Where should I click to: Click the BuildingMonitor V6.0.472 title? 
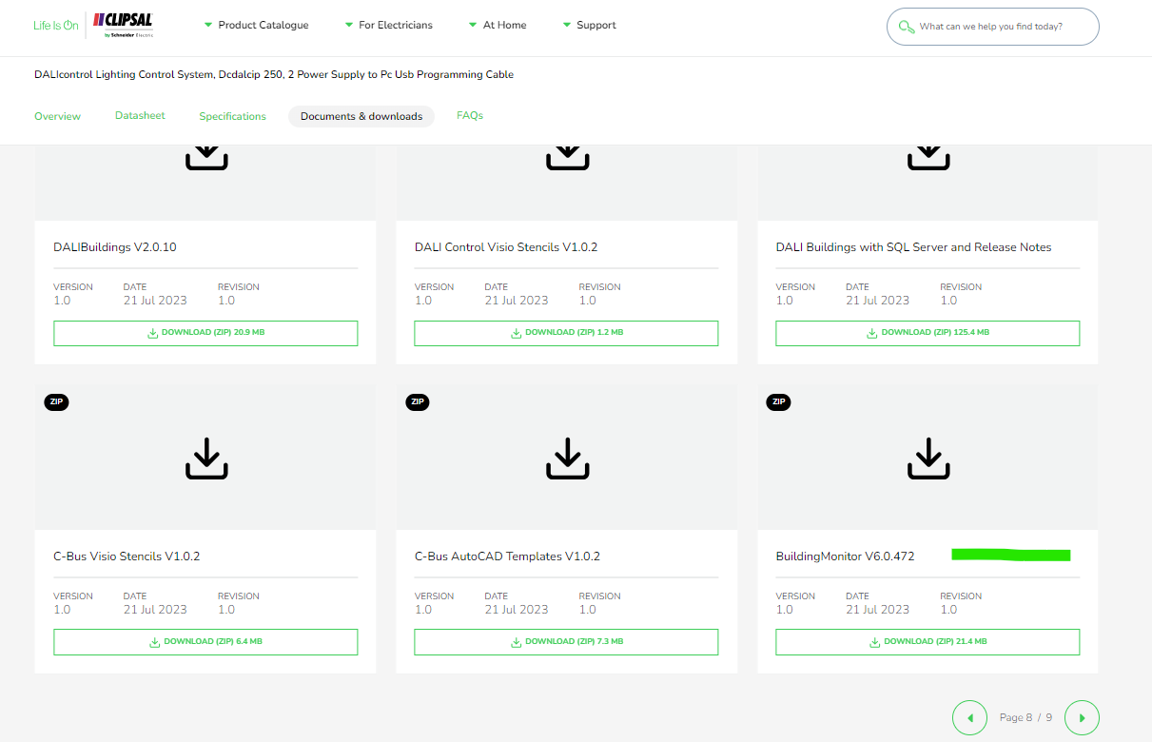click(x=846, y=556)
